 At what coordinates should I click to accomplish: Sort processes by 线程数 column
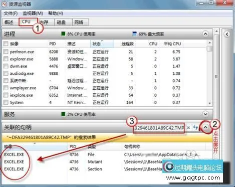point(128,44)
